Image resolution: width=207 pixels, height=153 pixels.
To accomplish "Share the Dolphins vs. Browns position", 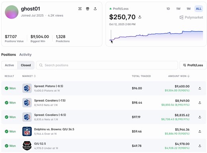I will [200, 132].
